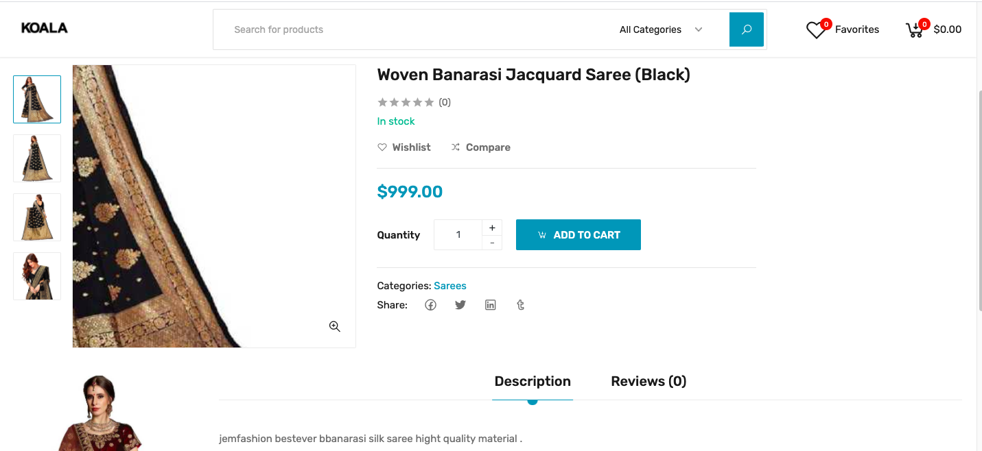Add product to Wishlist
982x451 pixels.
404,147
